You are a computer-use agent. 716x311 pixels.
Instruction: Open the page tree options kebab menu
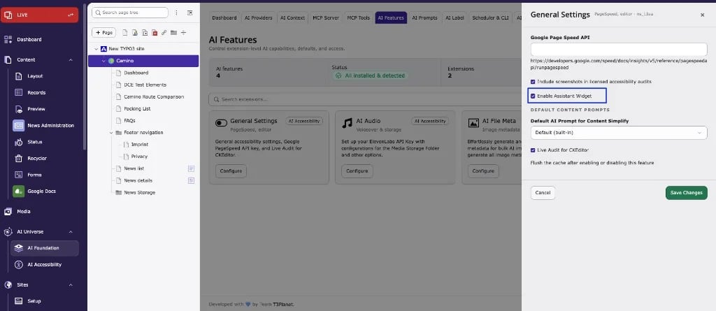click(x=176, y=13)
